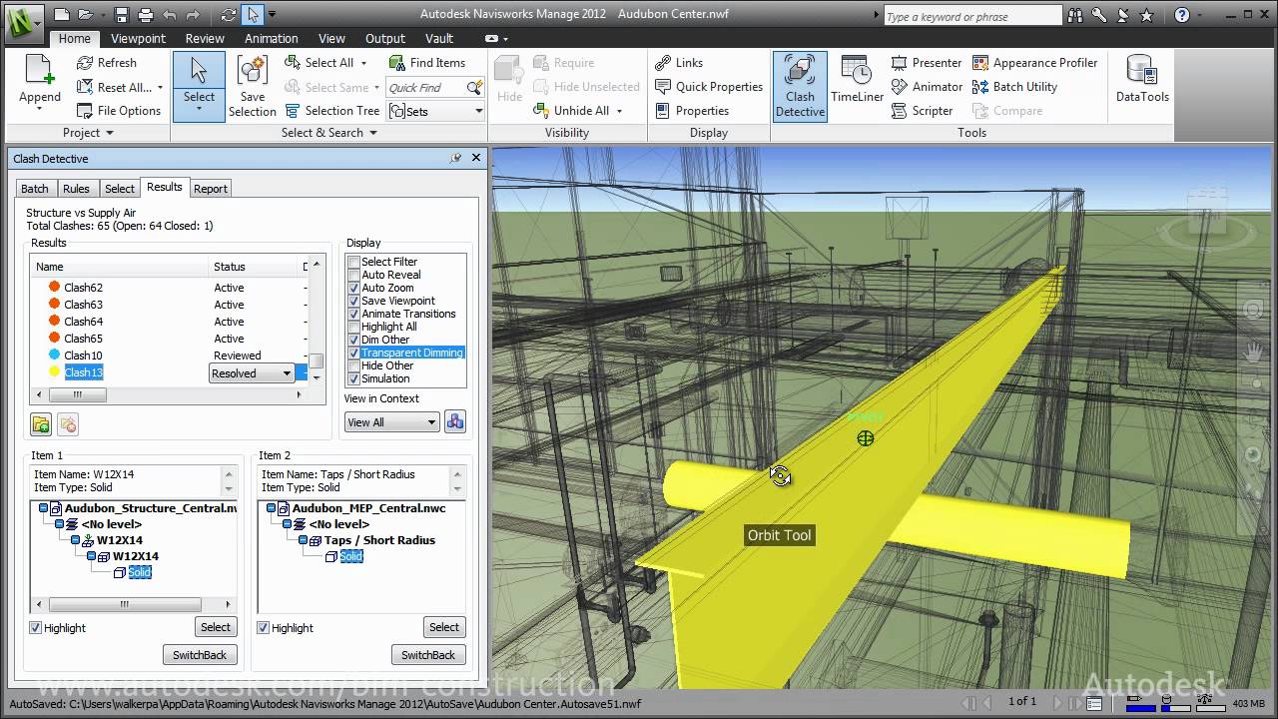Open the Appearance Profiler
This screenshot has width=1278, height=719.
coord(1034,62)
